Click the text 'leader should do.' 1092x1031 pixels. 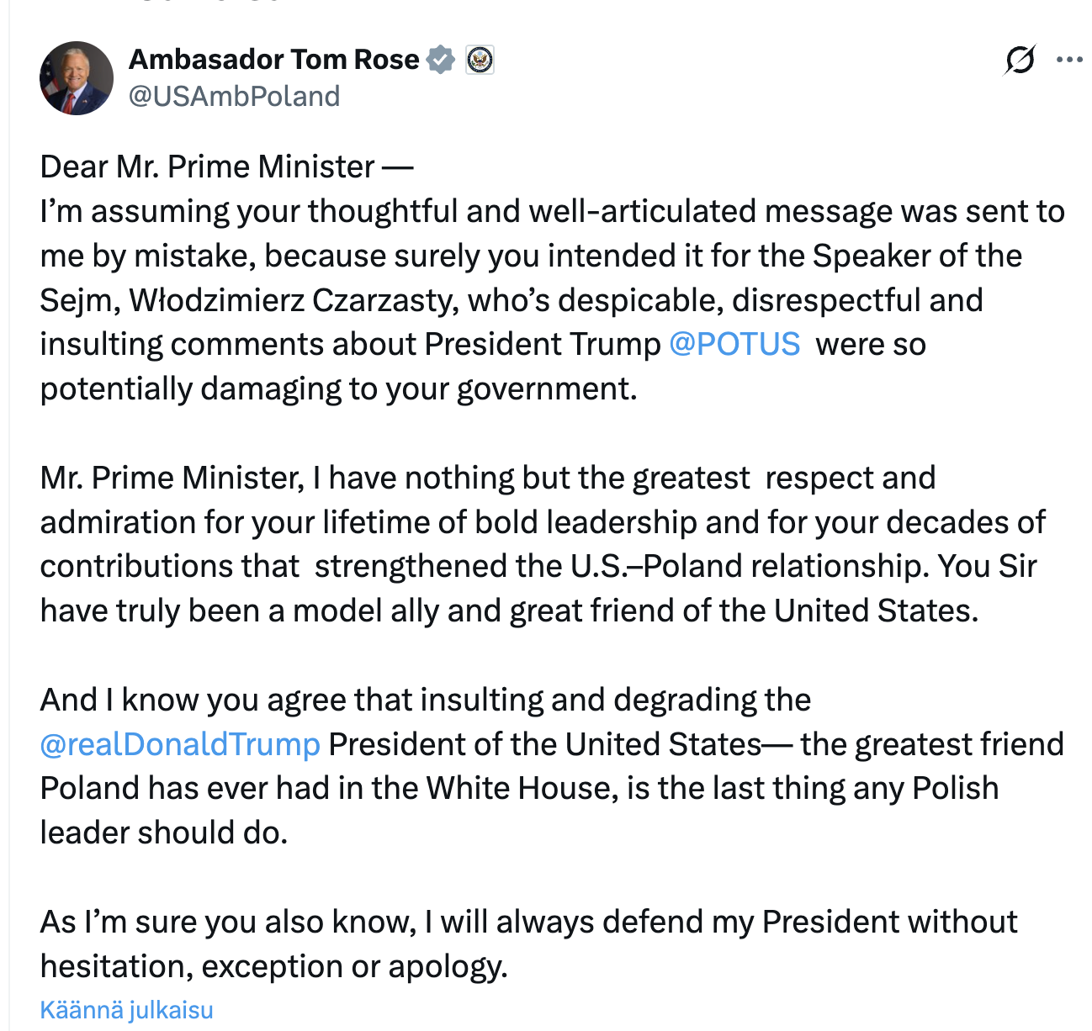point(164,833)
